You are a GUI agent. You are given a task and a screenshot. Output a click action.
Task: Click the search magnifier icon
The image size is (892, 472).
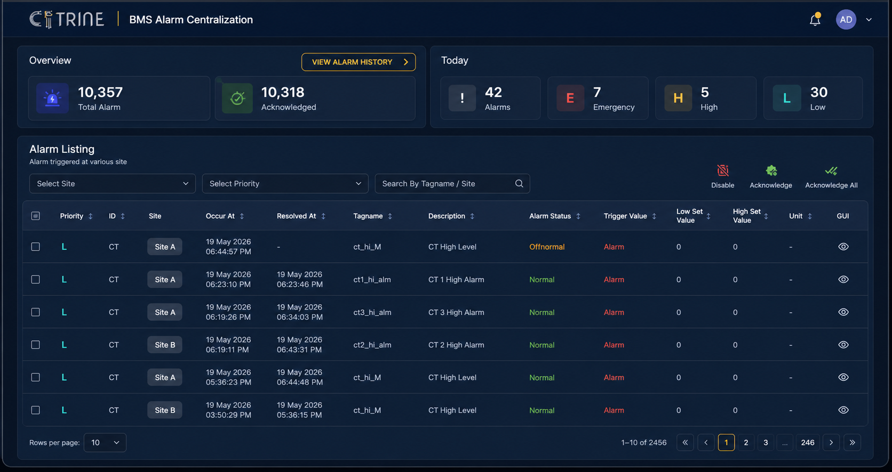(519, 183)
